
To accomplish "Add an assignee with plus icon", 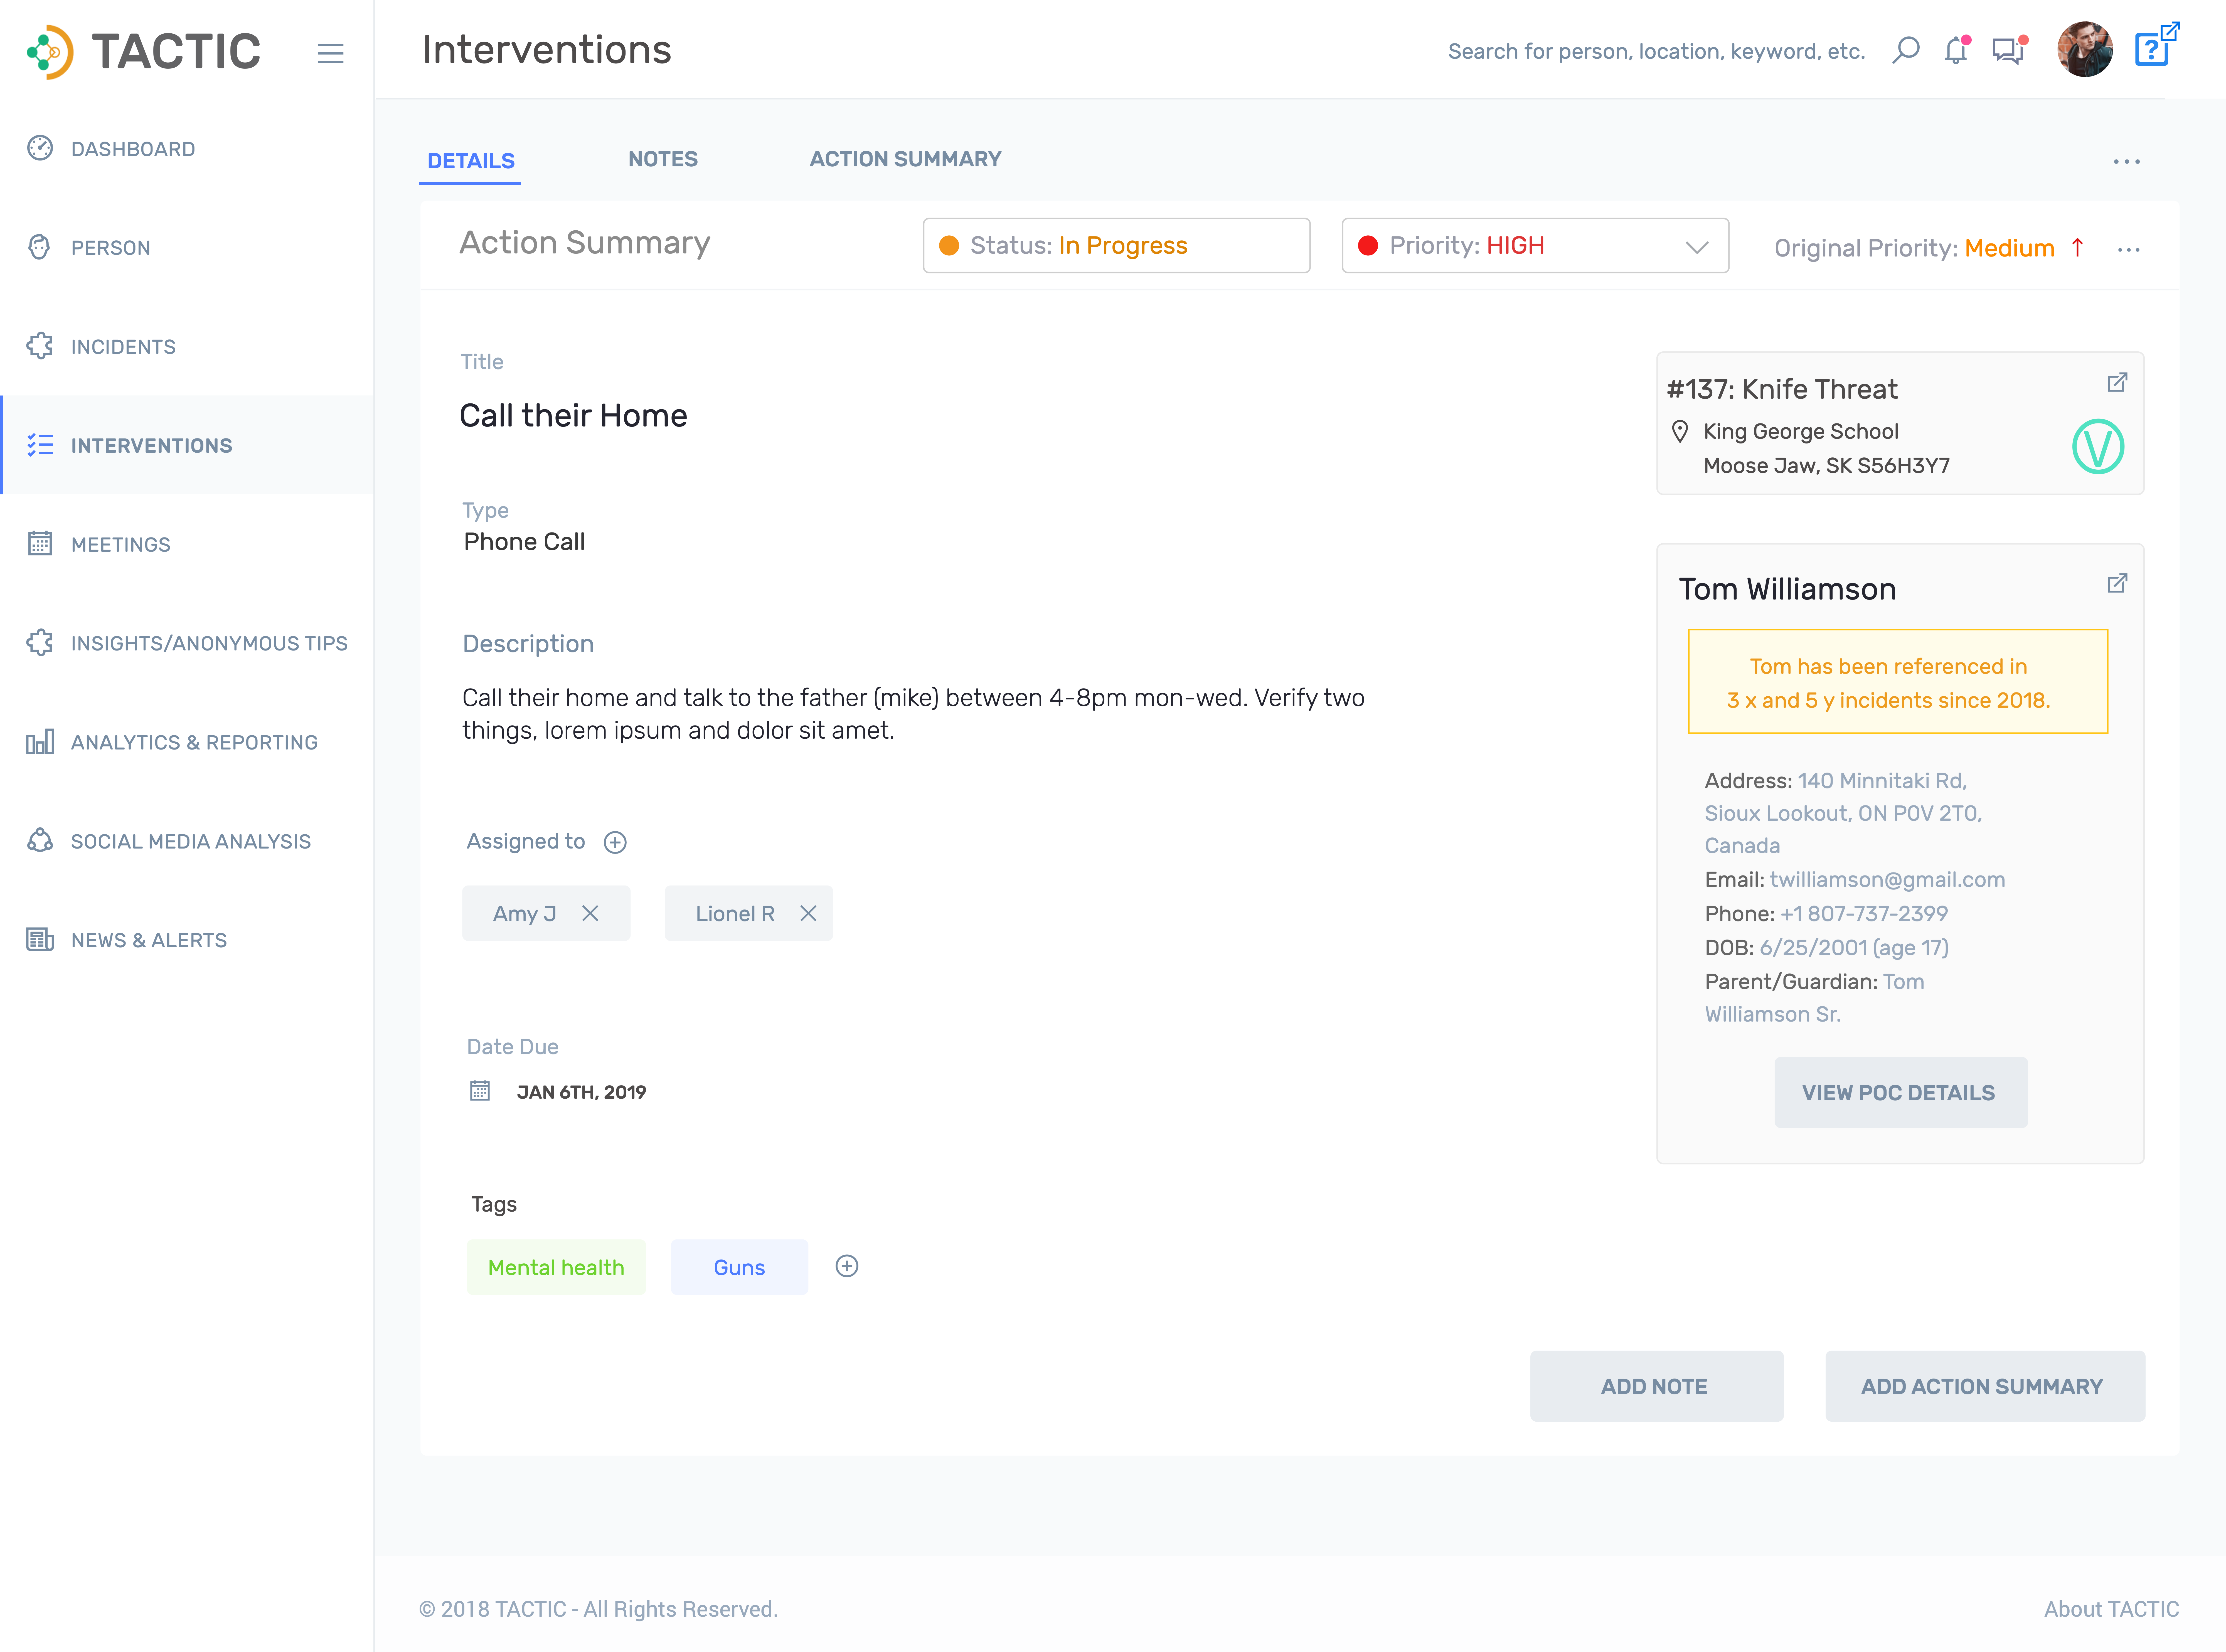I will 615,842.
